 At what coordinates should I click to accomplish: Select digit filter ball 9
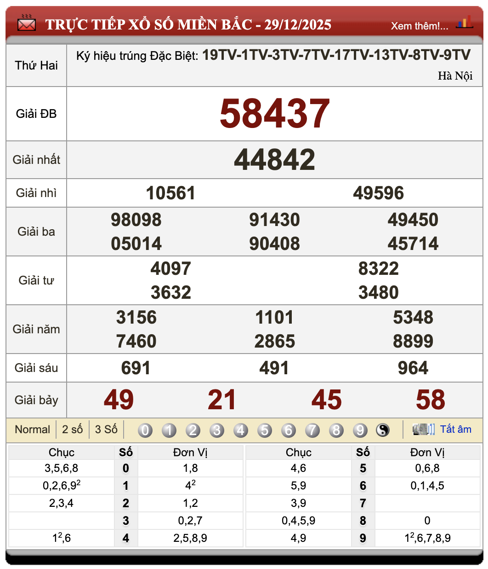[360, 430]
